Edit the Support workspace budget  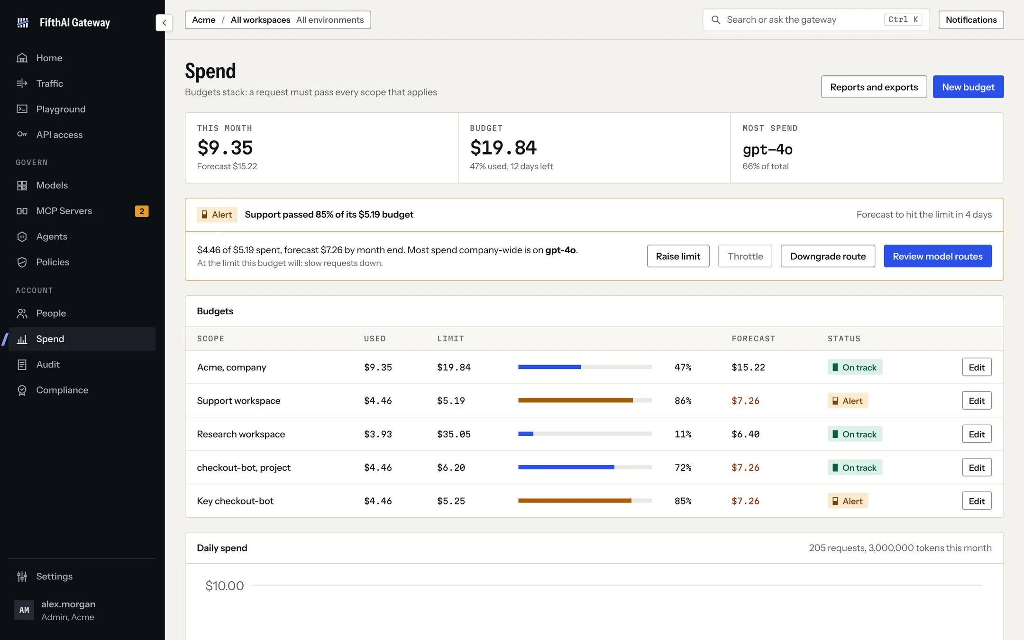tap(977, 401)
